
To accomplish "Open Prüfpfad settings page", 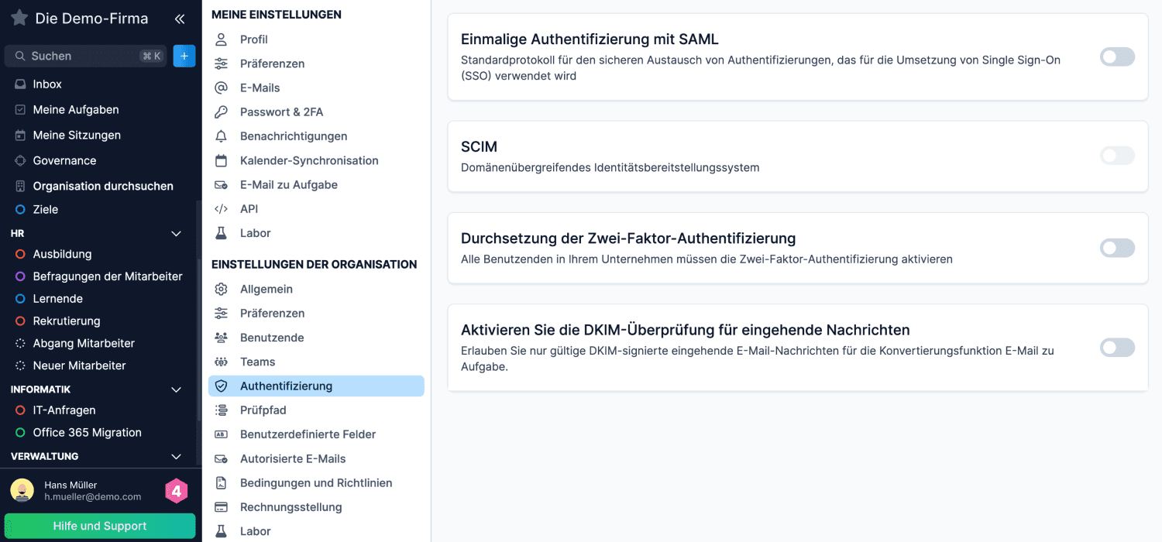I will 263,410.
